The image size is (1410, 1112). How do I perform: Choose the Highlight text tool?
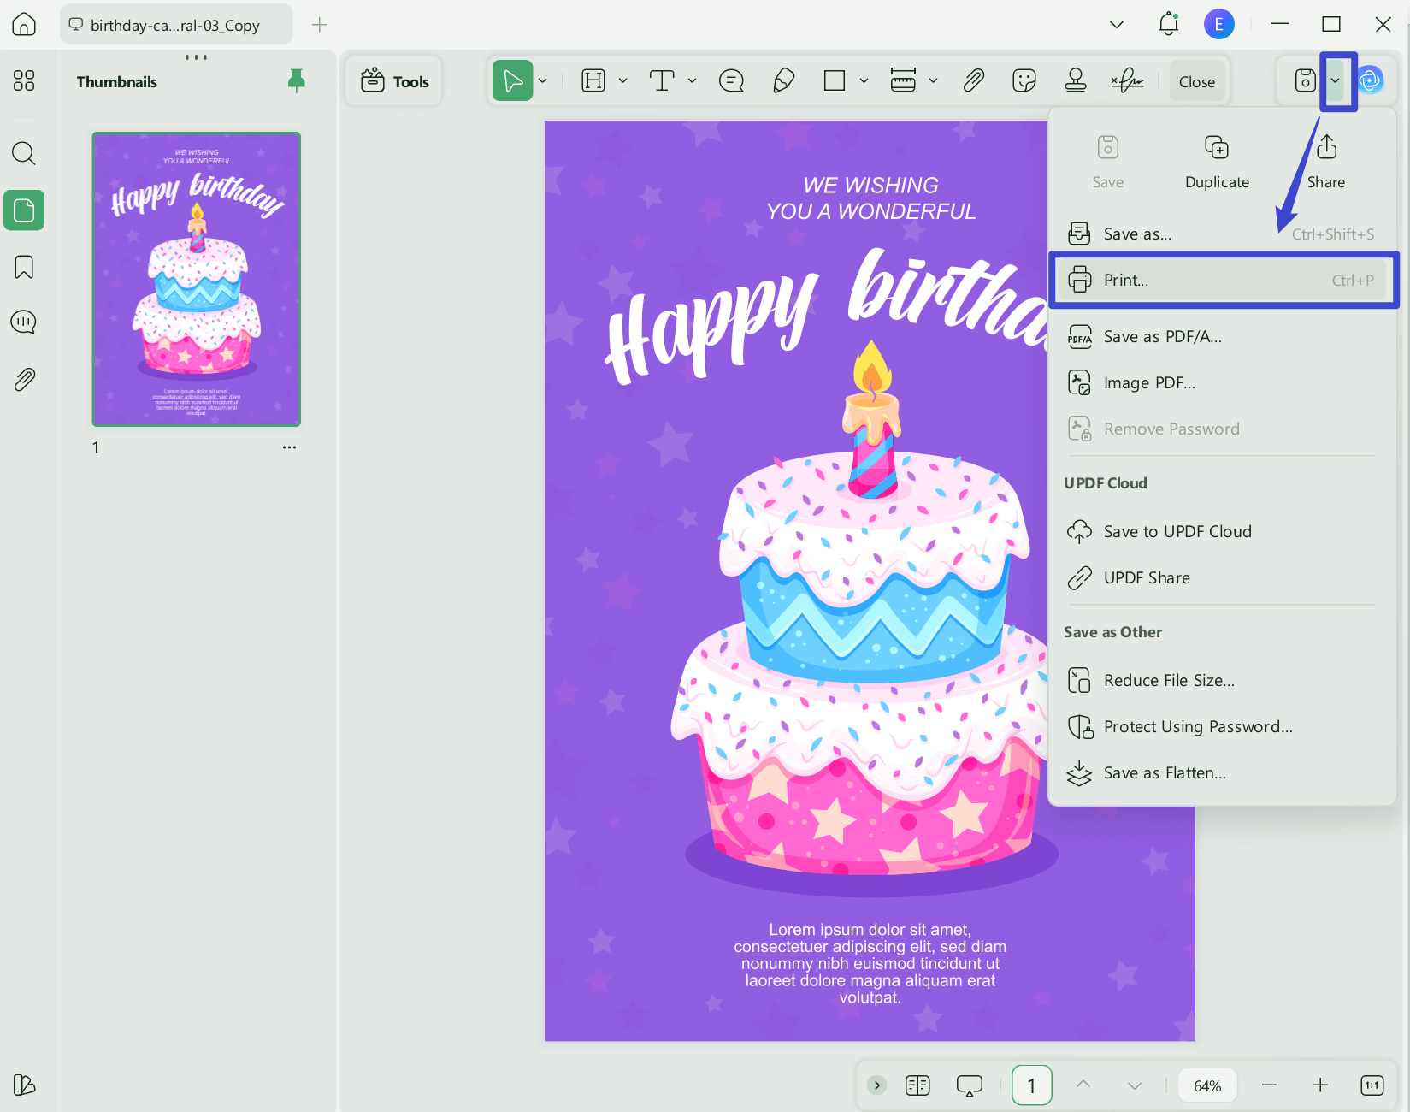pyautogui.click(x=593, y=81)
